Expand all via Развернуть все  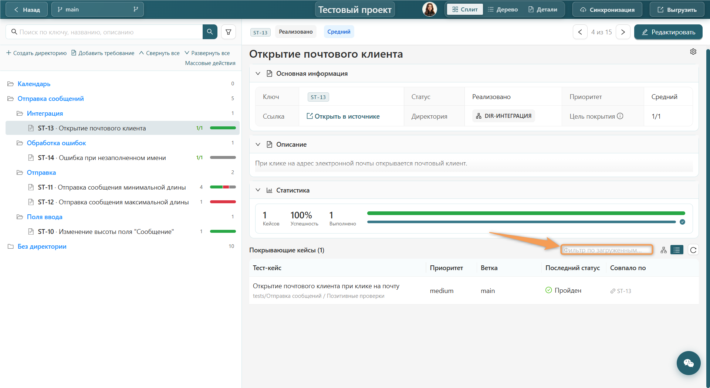pos(207,53)
